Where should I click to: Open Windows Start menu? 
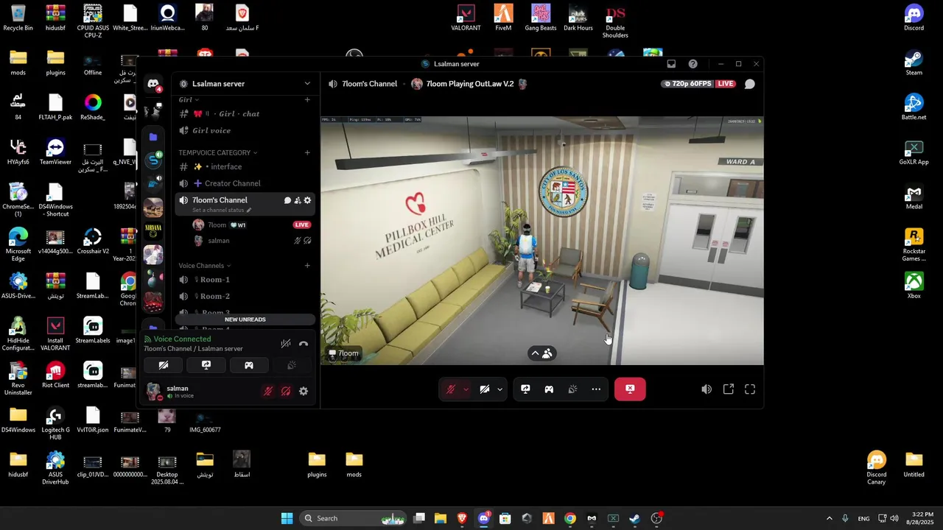pos(287,518)
